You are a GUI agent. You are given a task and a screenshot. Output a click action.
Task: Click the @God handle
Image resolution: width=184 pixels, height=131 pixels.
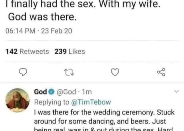pyautogui.click(x=66, y=92)
